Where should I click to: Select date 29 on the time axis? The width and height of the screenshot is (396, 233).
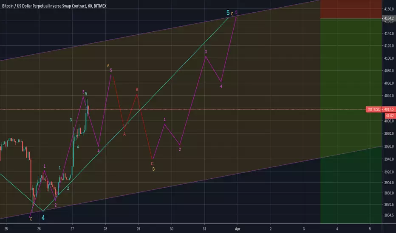pos(139,229)
